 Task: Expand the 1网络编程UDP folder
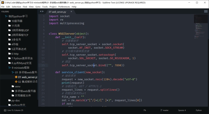pos(19,30)
